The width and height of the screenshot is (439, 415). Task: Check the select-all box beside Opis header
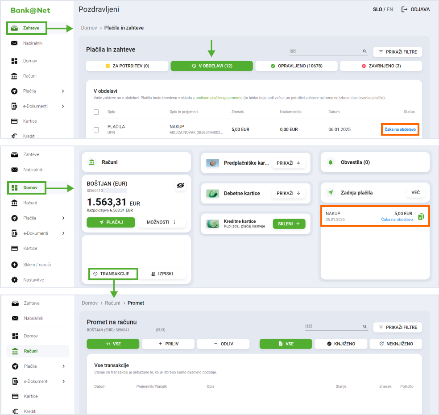point(96,112)
